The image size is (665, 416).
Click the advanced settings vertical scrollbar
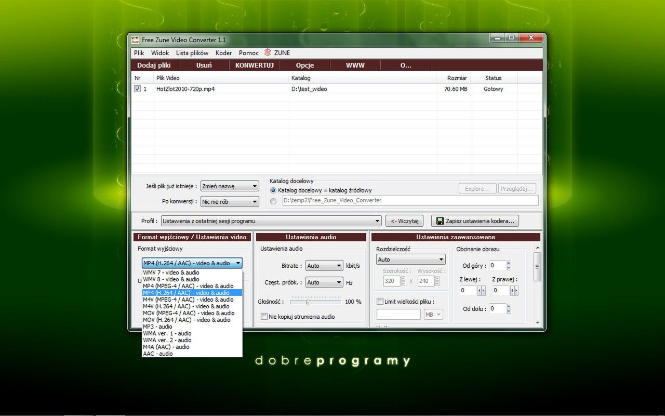[x=537, y=285]
